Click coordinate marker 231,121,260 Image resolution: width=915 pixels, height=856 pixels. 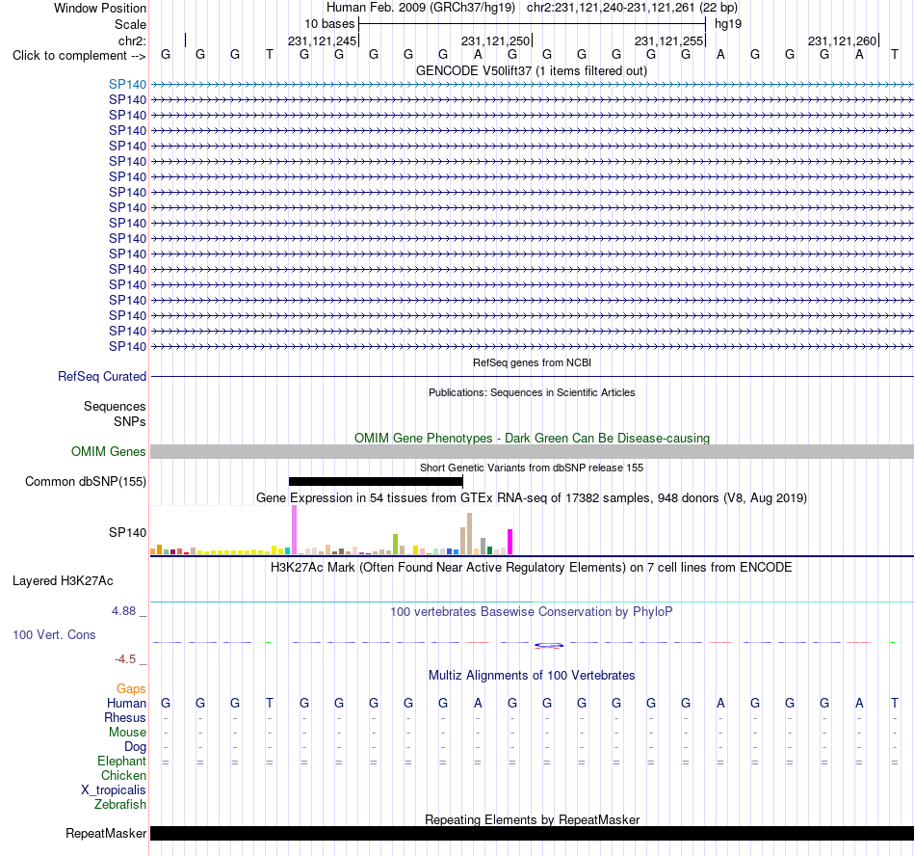(x=842, y=40)
